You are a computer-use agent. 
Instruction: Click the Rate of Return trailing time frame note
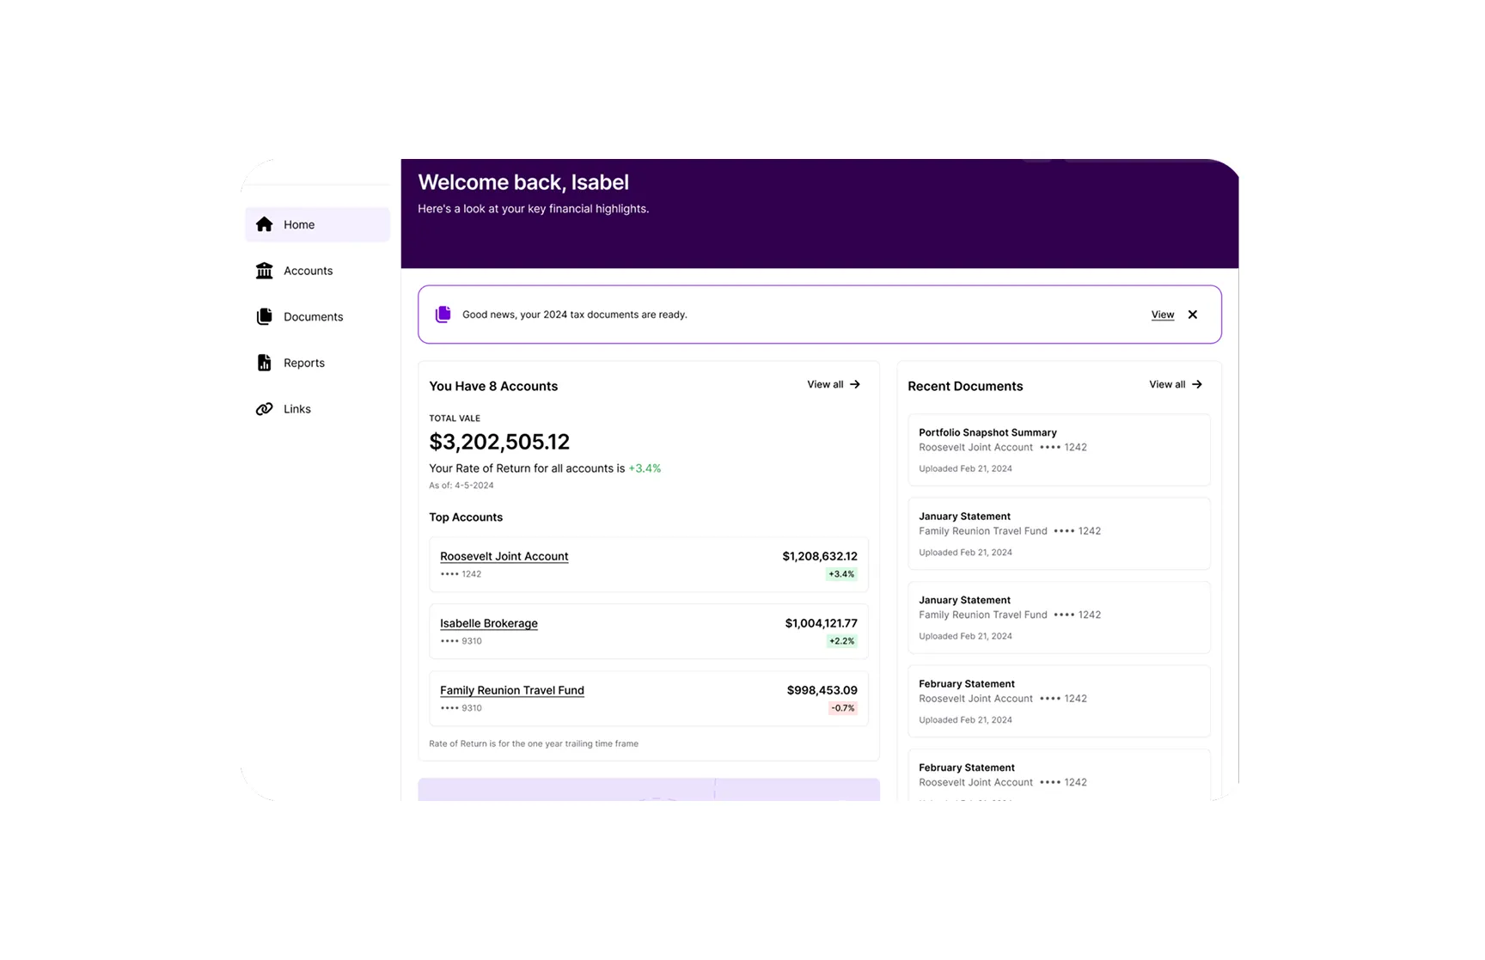[x=534, y=744]
